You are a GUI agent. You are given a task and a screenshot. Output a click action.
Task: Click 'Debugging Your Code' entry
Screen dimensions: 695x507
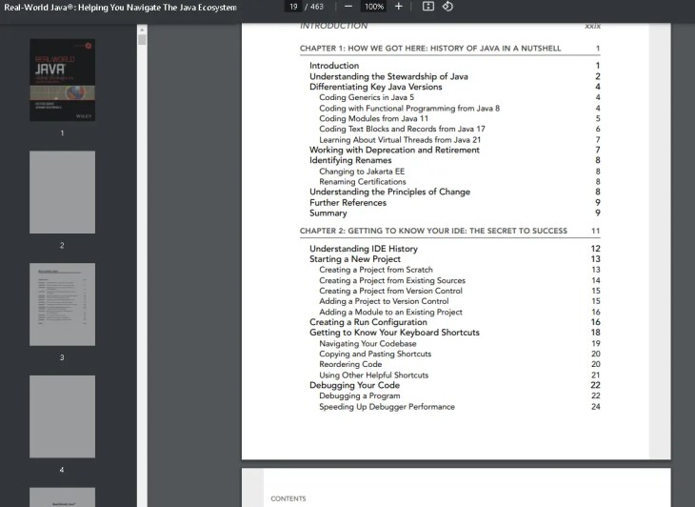(x=354, y=385)
